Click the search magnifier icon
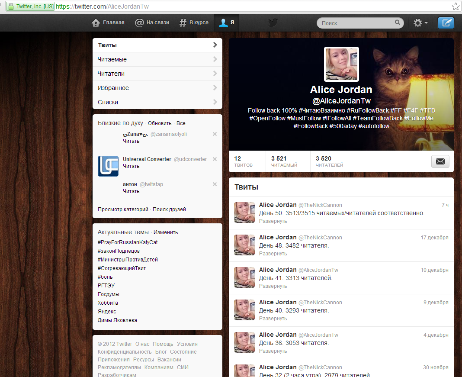462x377 pixels. [x=398, y=23]
